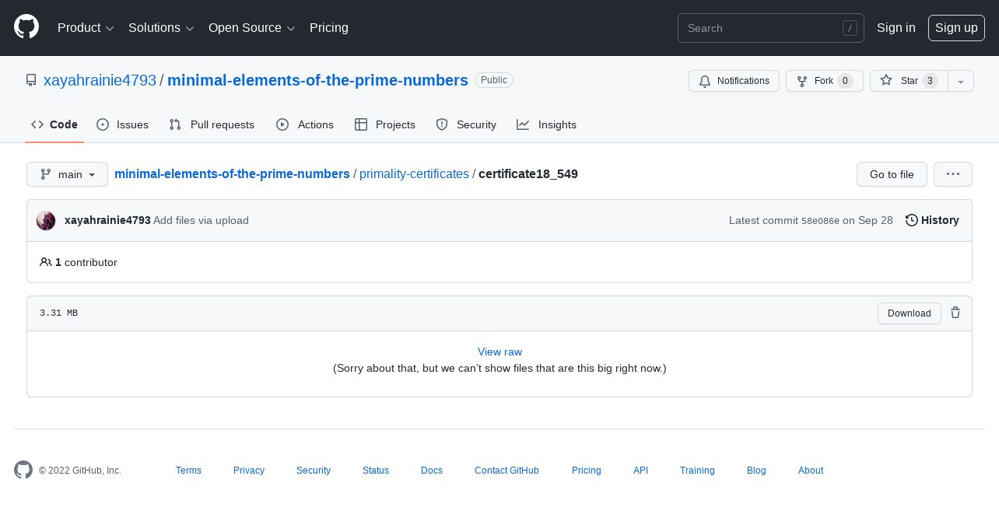This screenshot has height=518, width=999.
Task: Click breadcrumb minimal-elements-of-the-prime-numbers root link
Action: (x=232, y=174)
